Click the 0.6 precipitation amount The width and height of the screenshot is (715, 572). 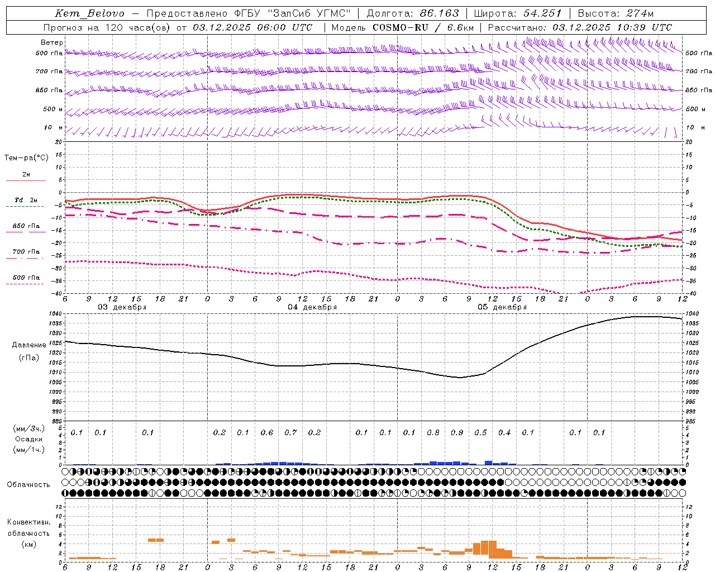coord(267,433)
